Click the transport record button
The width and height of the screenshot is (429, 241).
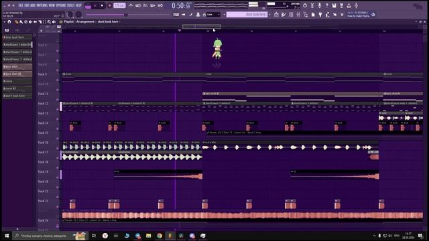tap(109, 5)
